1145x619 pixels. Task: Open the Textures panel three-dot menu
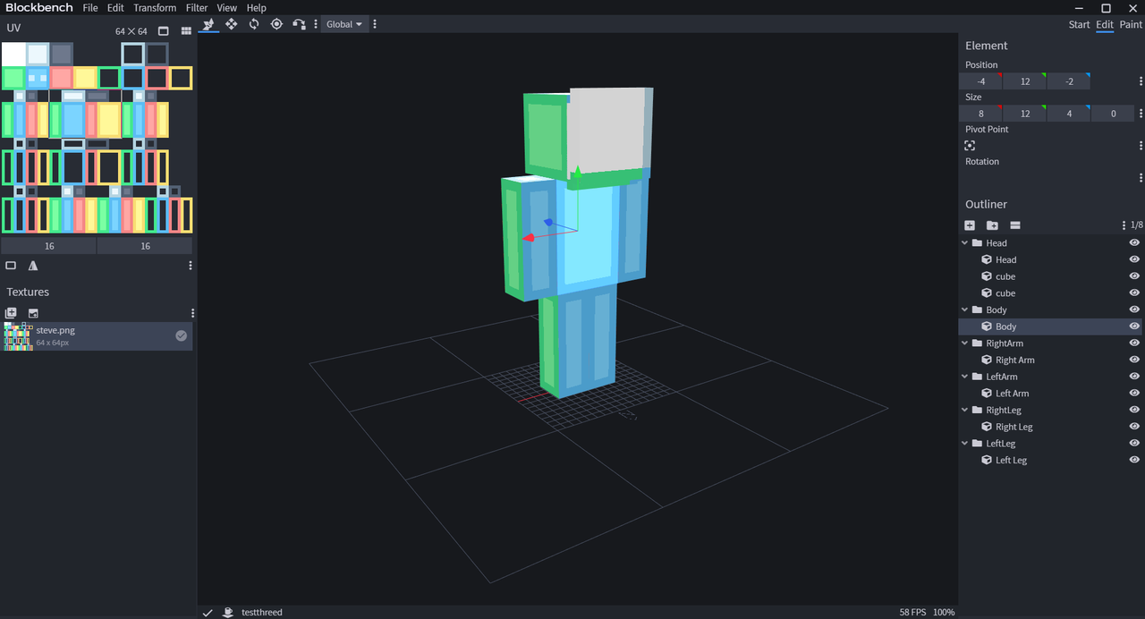click(192, 313)
